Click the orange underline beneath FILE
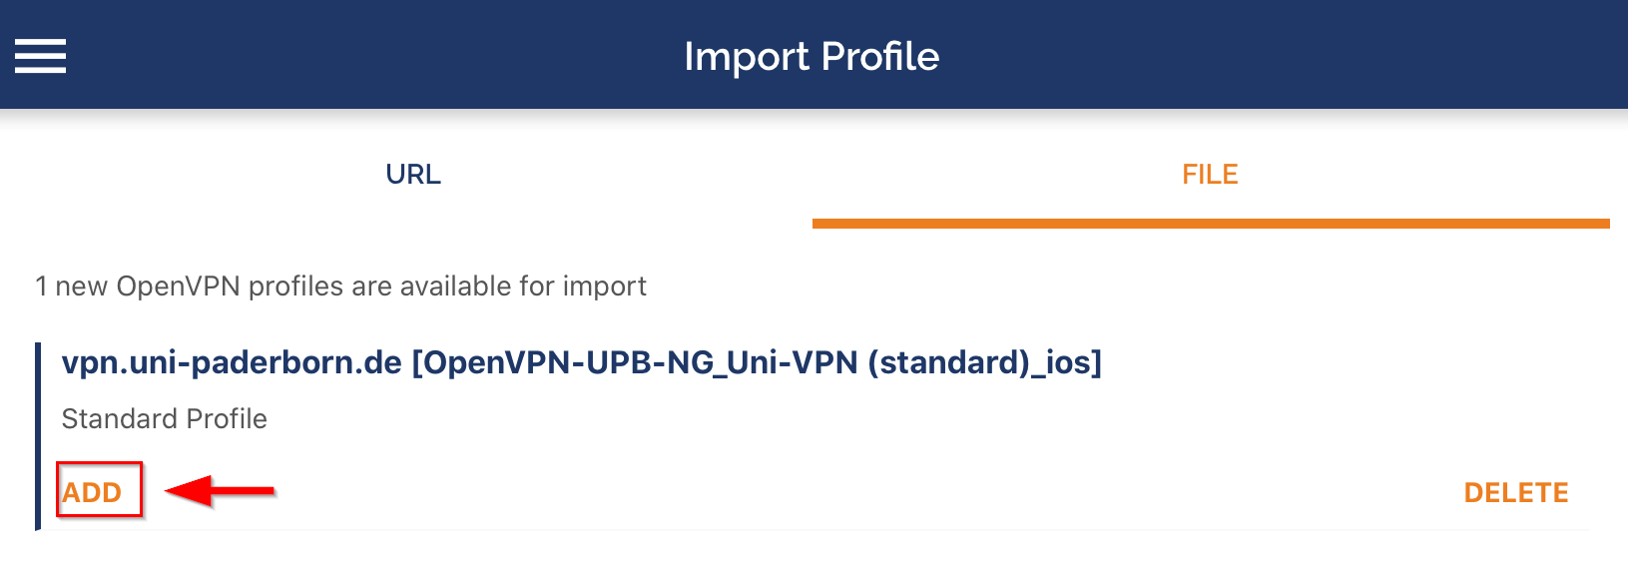Viewport: 1628px width, 574px height. pyautogui.click(x=1210, y=224)
